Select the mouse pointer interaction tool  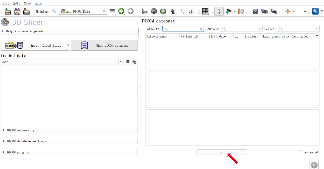pos(219,11)
